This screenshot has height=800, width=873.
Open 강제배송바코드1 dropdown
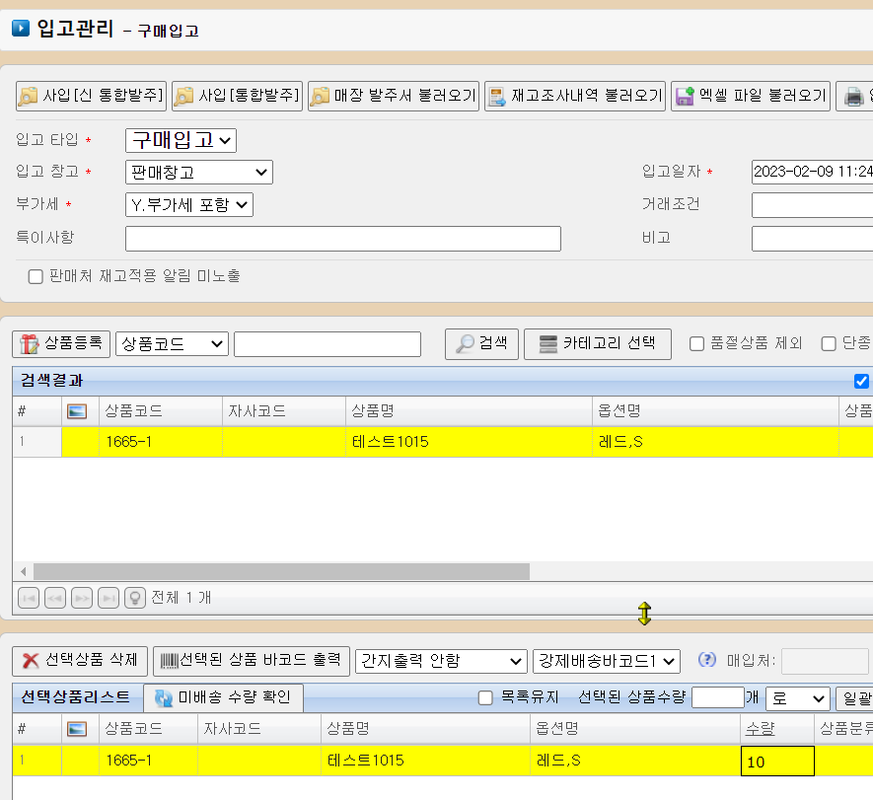click(607, 661)
